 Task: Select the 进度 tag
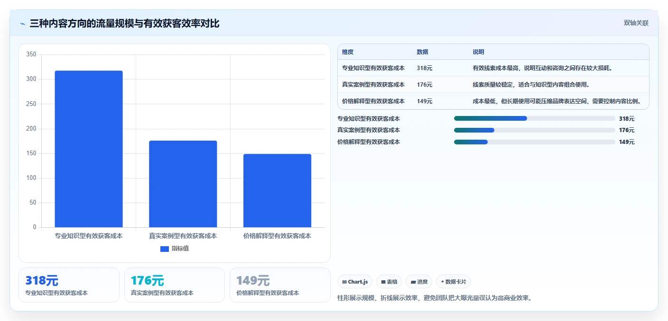(x=419, y=282)
